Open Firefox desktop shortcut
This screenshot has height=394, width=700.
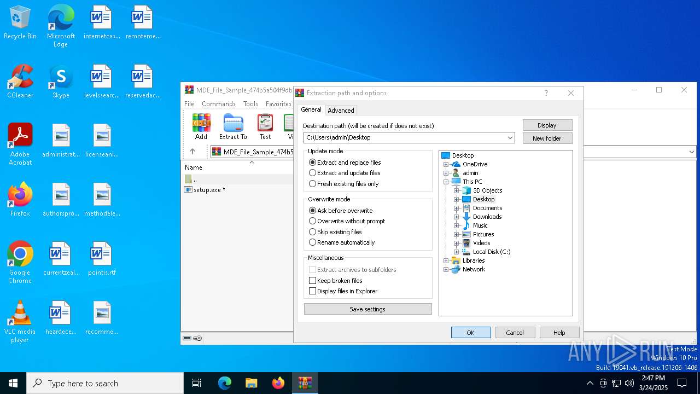point(20,200)
